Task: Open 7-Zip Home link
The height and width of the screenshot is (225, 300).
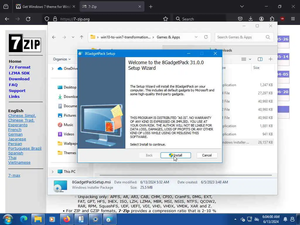Action: click(x=15, y=62)
